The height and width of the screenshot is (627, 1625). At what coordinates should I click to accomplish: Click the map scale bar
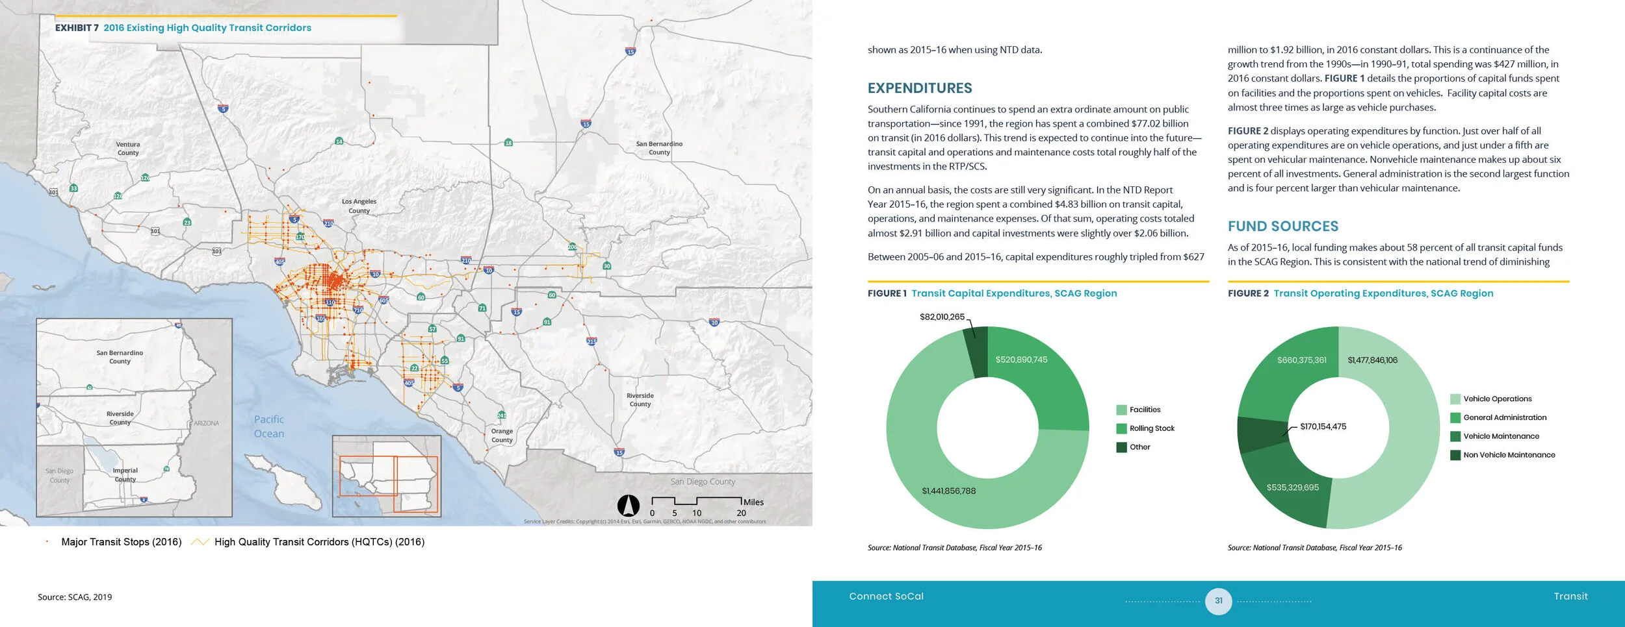click(697, 501)
